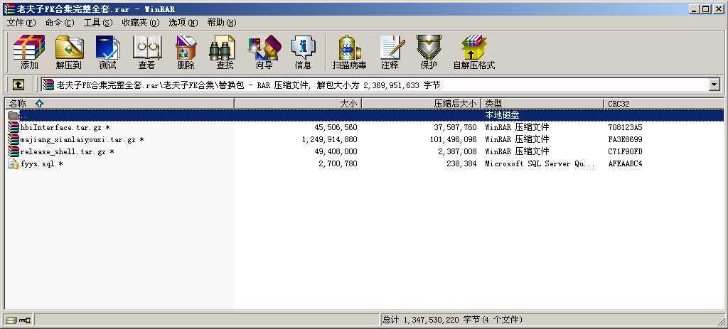Open the 收藏夹 (Favorites) menu

click(x=140, y=23)
